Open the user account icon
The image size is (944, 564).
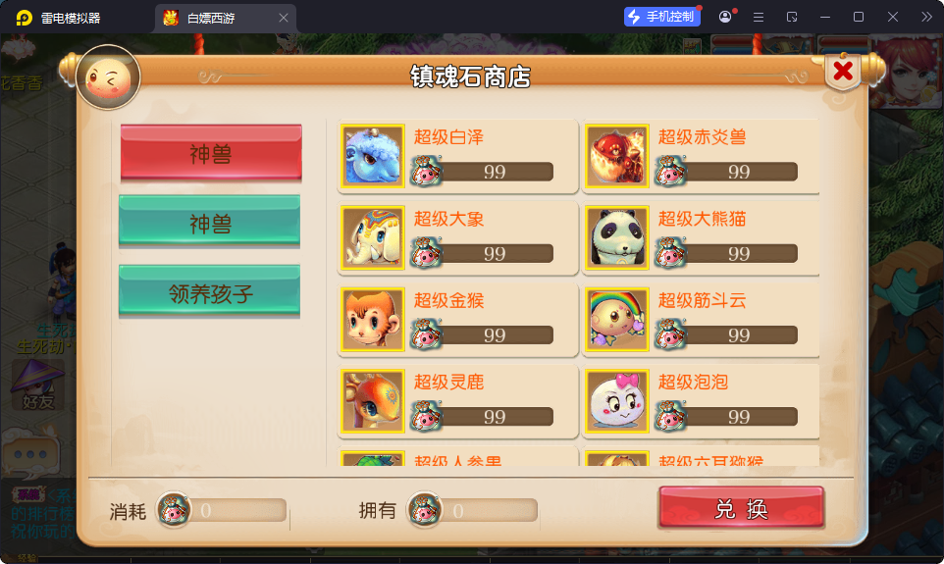pos(725,17)
